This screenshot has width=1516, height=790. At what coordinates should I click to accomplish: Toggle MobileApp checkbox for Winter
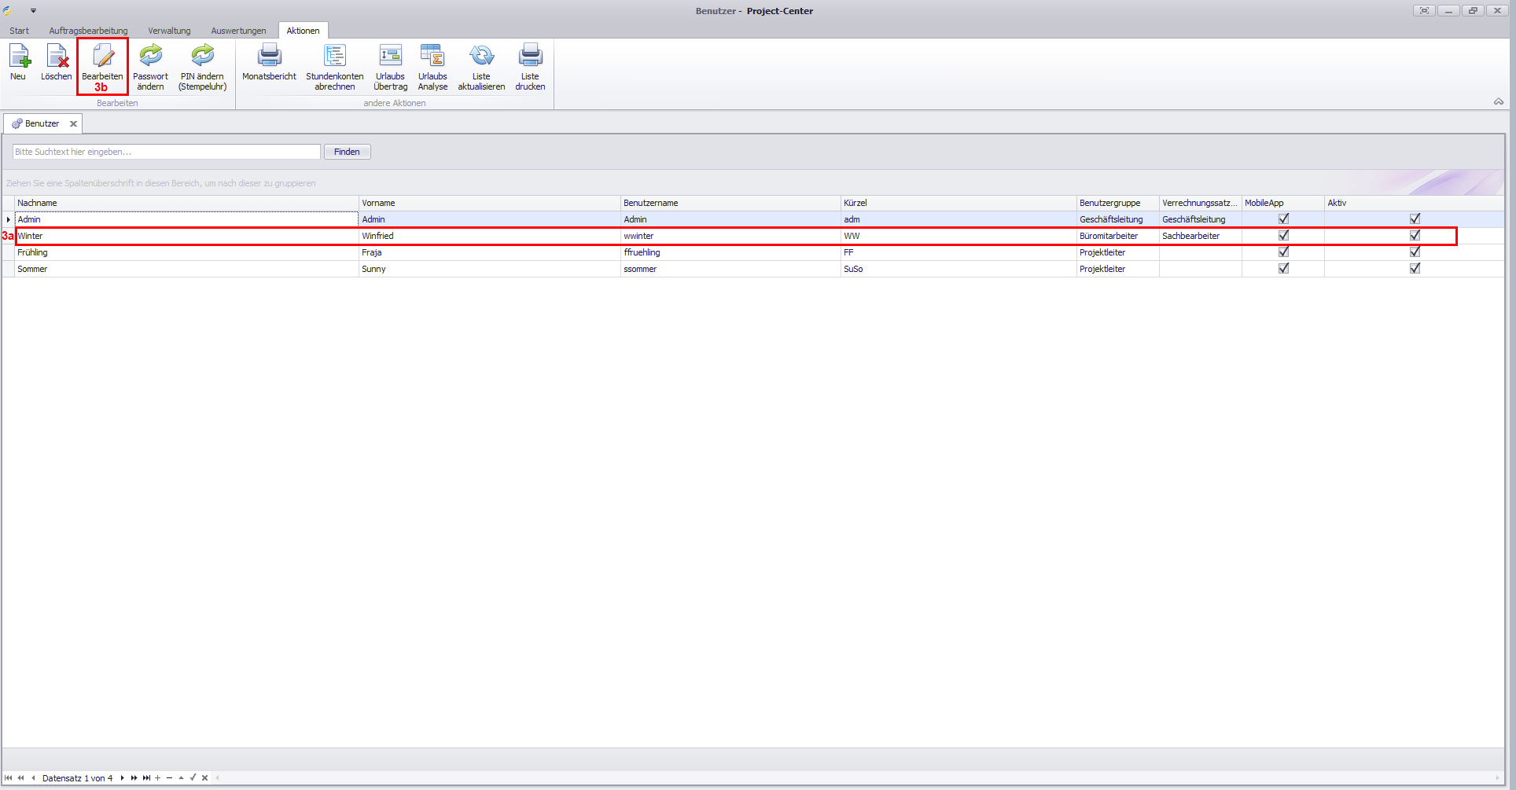[1283, 235]
